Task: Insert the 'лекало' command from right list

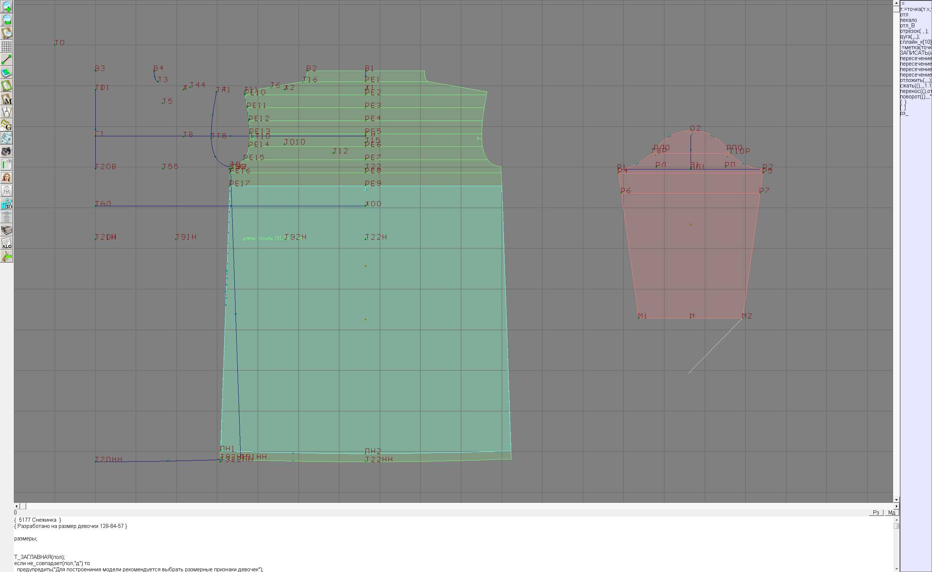Action: click(908, 20)
